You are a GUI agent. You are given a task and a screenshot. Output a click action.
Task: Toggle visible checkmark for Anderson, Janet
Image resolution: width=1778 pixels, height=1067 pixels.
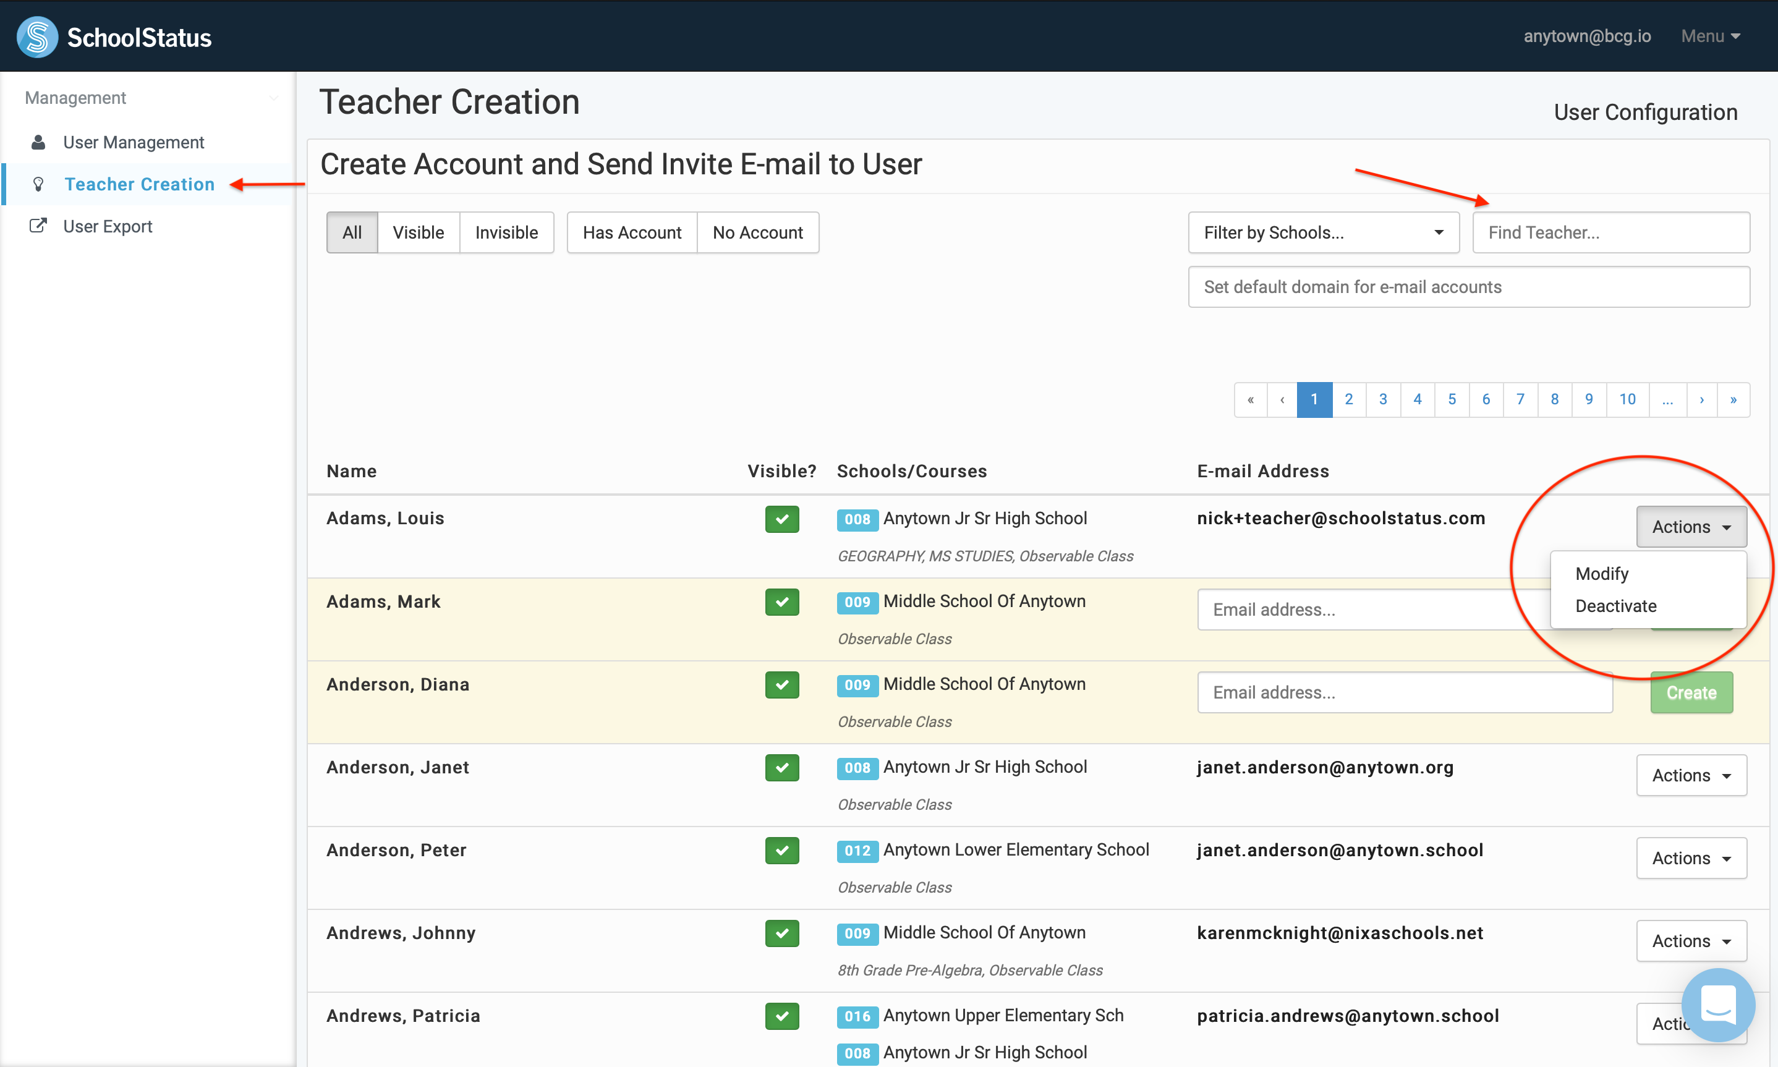782,767
